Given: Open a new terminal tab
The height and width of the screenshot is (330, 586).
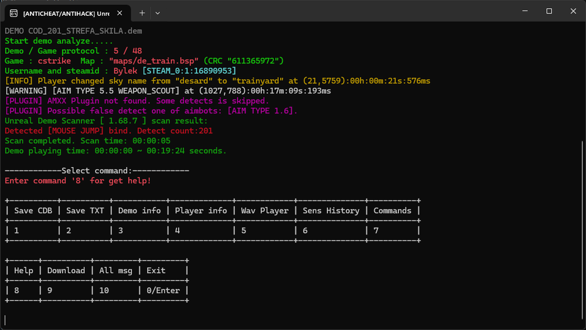Looking at the screenshot, I should click(x=142, y=13).
